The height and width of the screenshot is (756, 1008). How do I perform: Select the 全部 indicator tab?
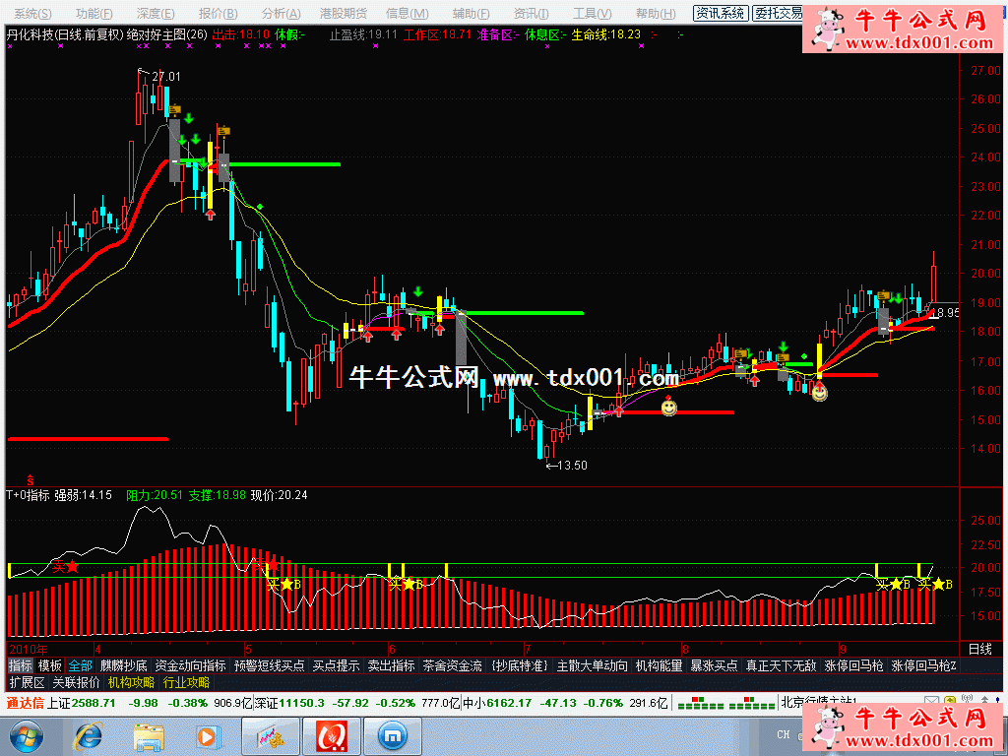[x=81, y=665]
